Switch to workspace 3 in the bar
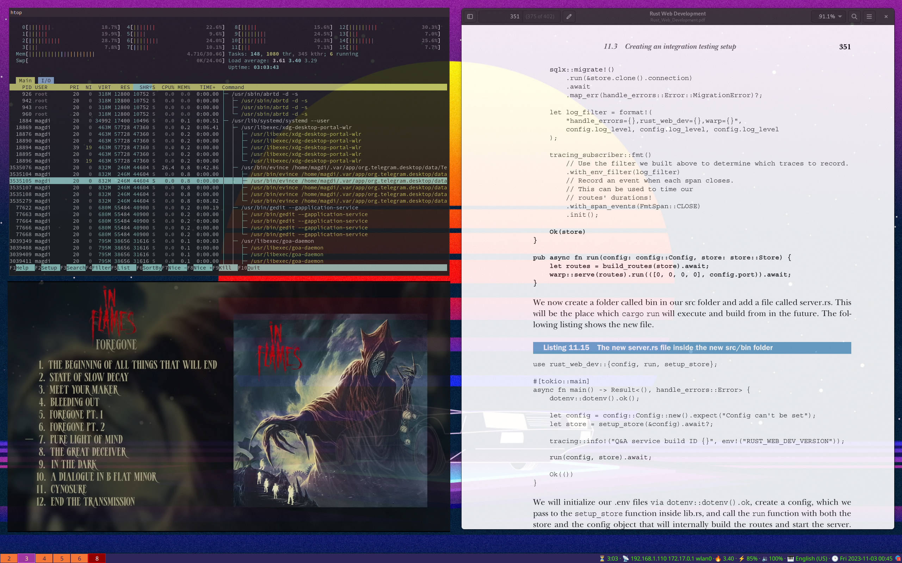The height and width of the screenshot is (563, 902). click(x=26, y=558)
